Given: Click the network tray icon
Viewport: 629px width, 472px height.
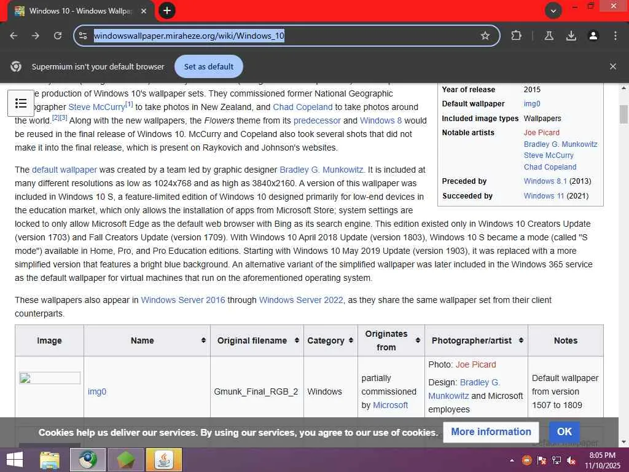Looking at the screenshot, I should [557, 460].
